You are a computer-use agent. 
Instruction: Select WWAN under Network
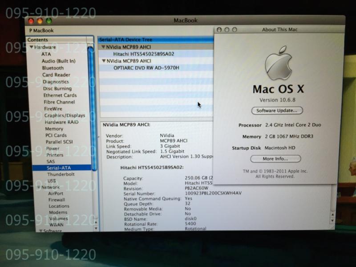point(57,225)
